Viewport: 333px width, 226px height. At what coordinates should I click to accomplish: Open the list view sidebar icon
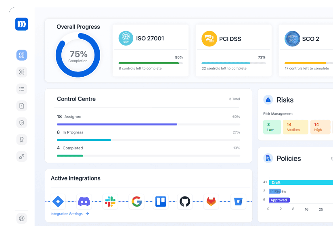[x=22, y=89]
